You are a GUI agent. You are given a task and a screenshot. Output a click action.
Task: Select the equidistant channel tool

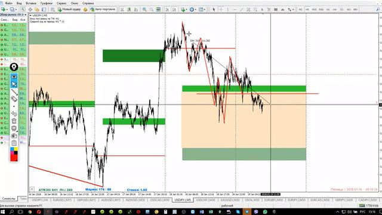(248, 10)
